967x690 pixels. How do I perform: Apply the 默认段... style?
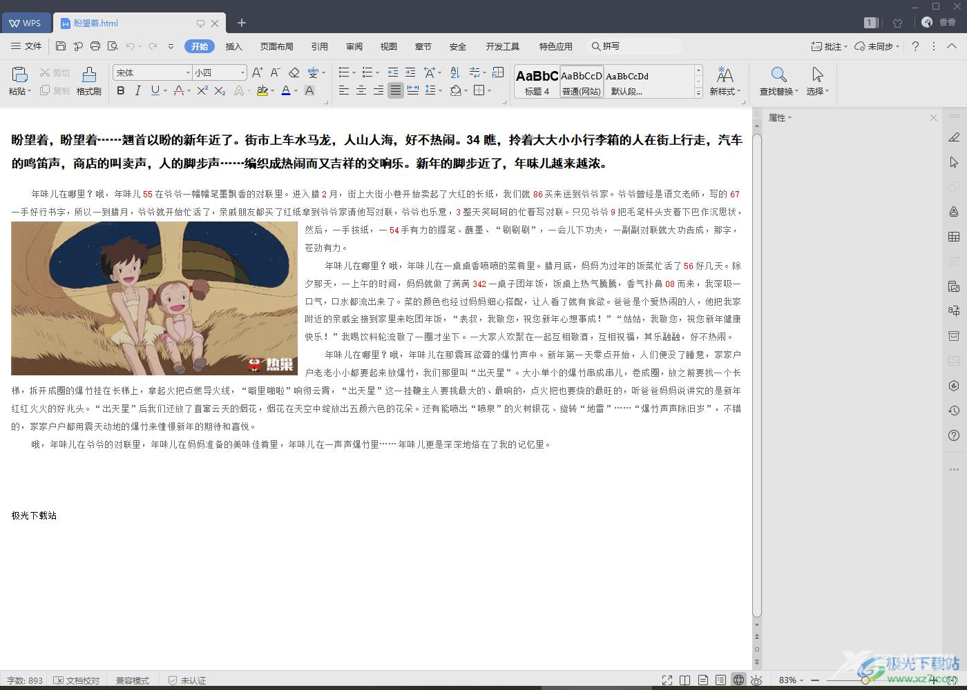626,81
